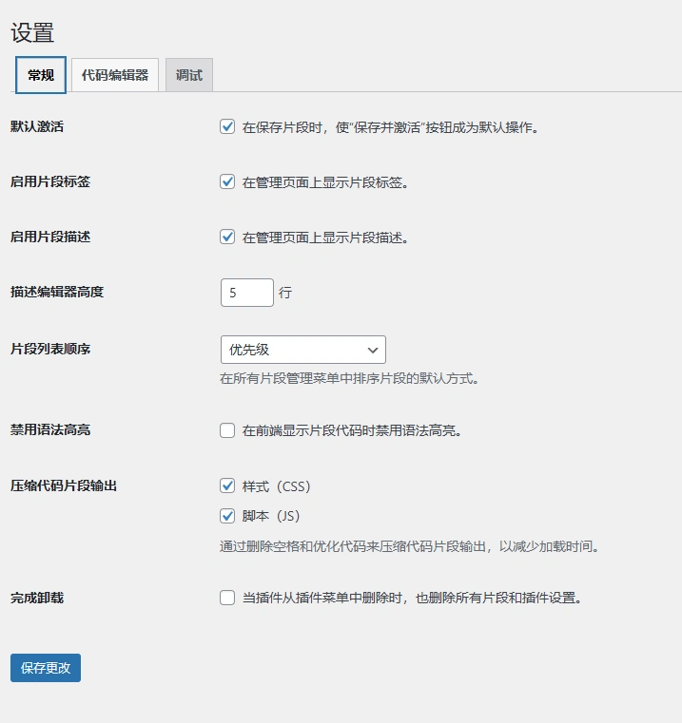Click help text about 压缩代码片段输出 减少加载时间

pos(409,547)
